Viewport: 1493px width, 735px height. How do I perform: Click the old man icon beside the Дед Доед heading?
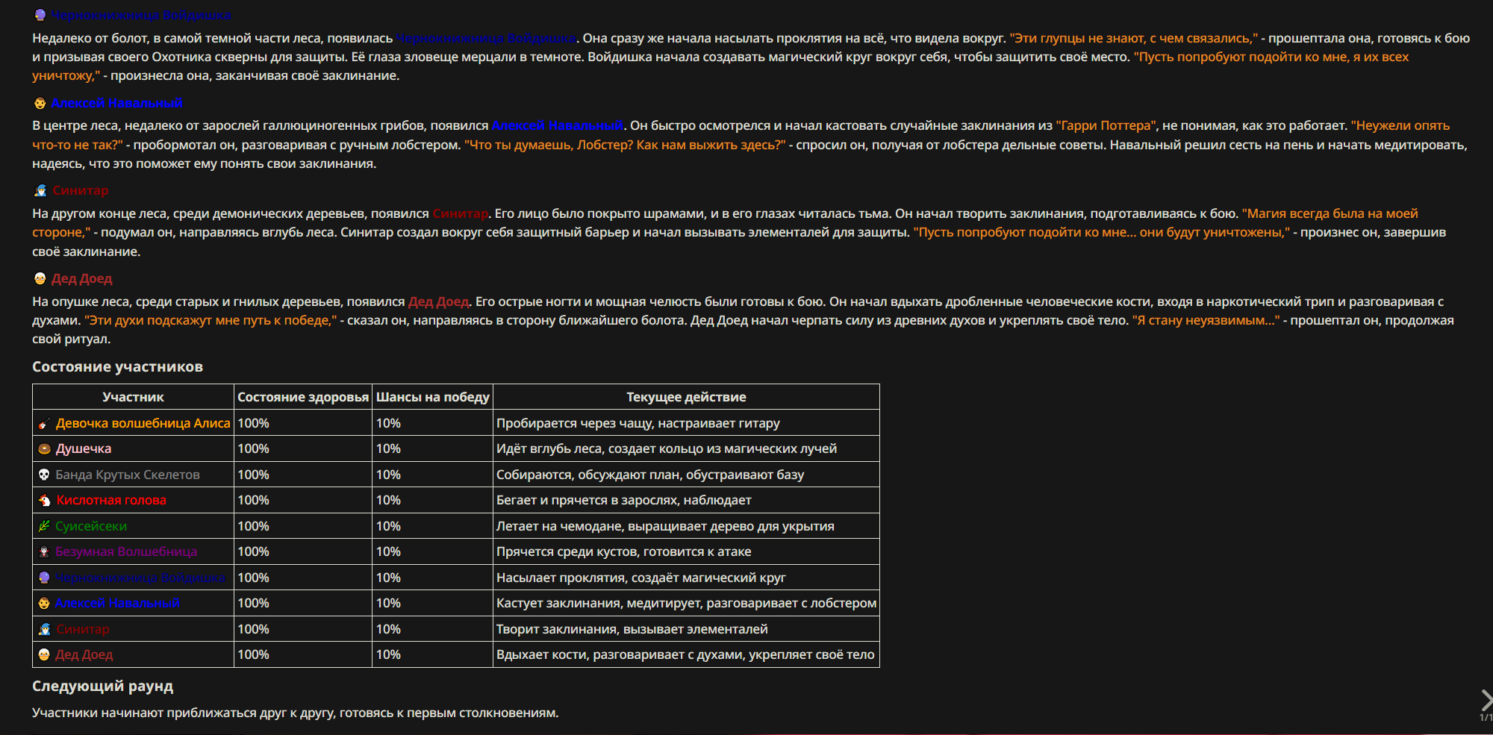(40, 278)
